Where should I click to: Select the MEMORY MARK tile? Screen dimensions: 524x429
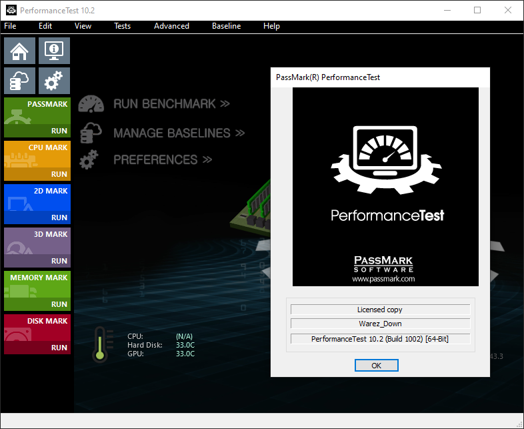click(x=37, y=284)
